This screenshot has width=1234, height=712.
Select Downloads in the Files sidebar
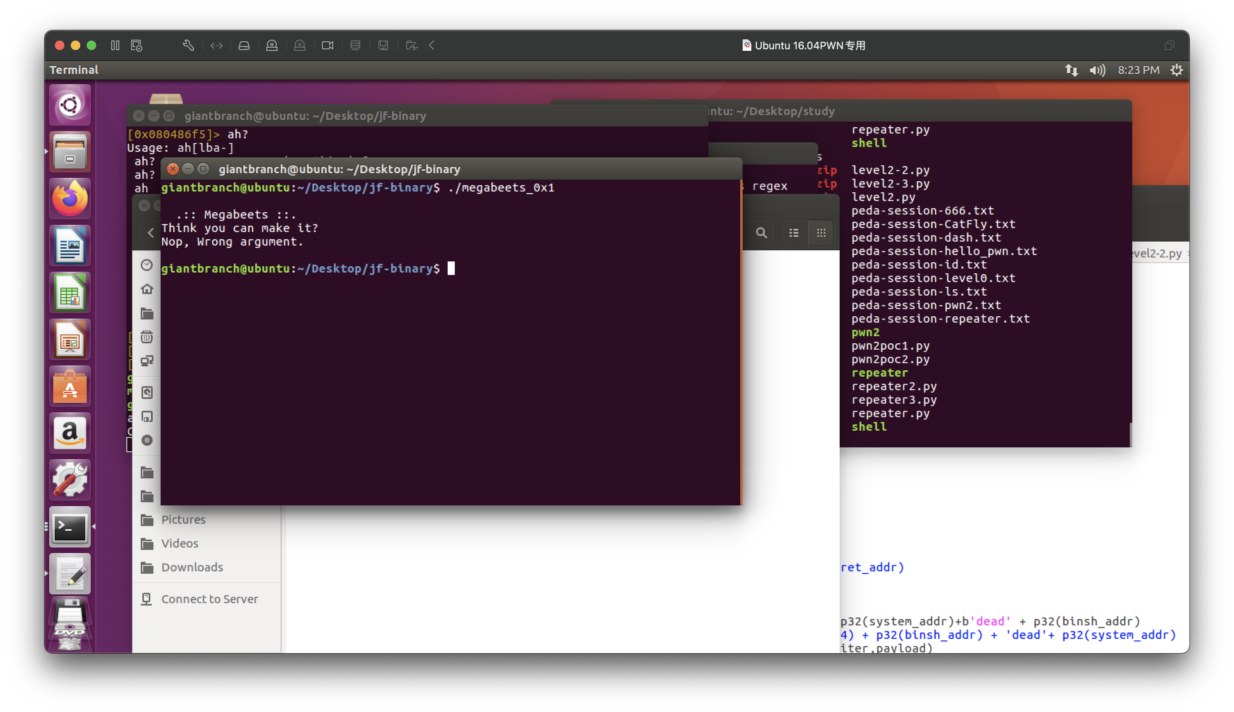[x=192, y=567]
